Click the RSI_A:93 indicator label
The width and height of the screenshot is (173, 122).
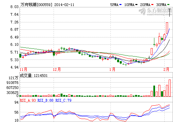pyautogui.click(x=28, y=100)
